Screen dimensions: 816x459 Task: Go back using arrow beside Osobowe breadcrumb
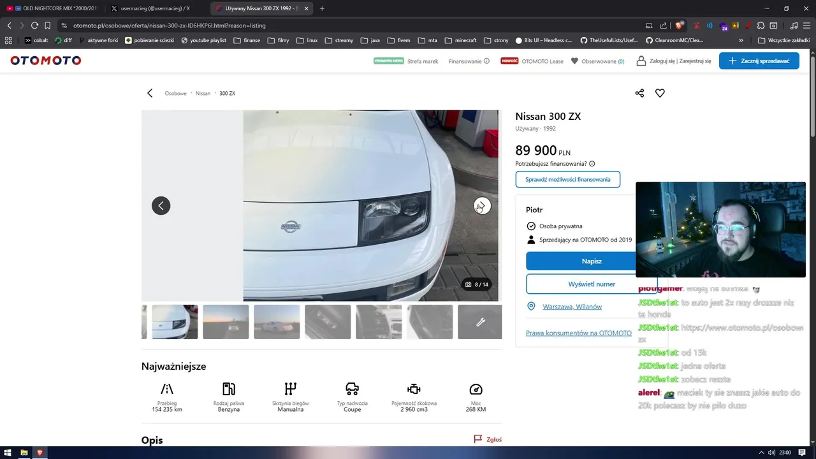150,93
